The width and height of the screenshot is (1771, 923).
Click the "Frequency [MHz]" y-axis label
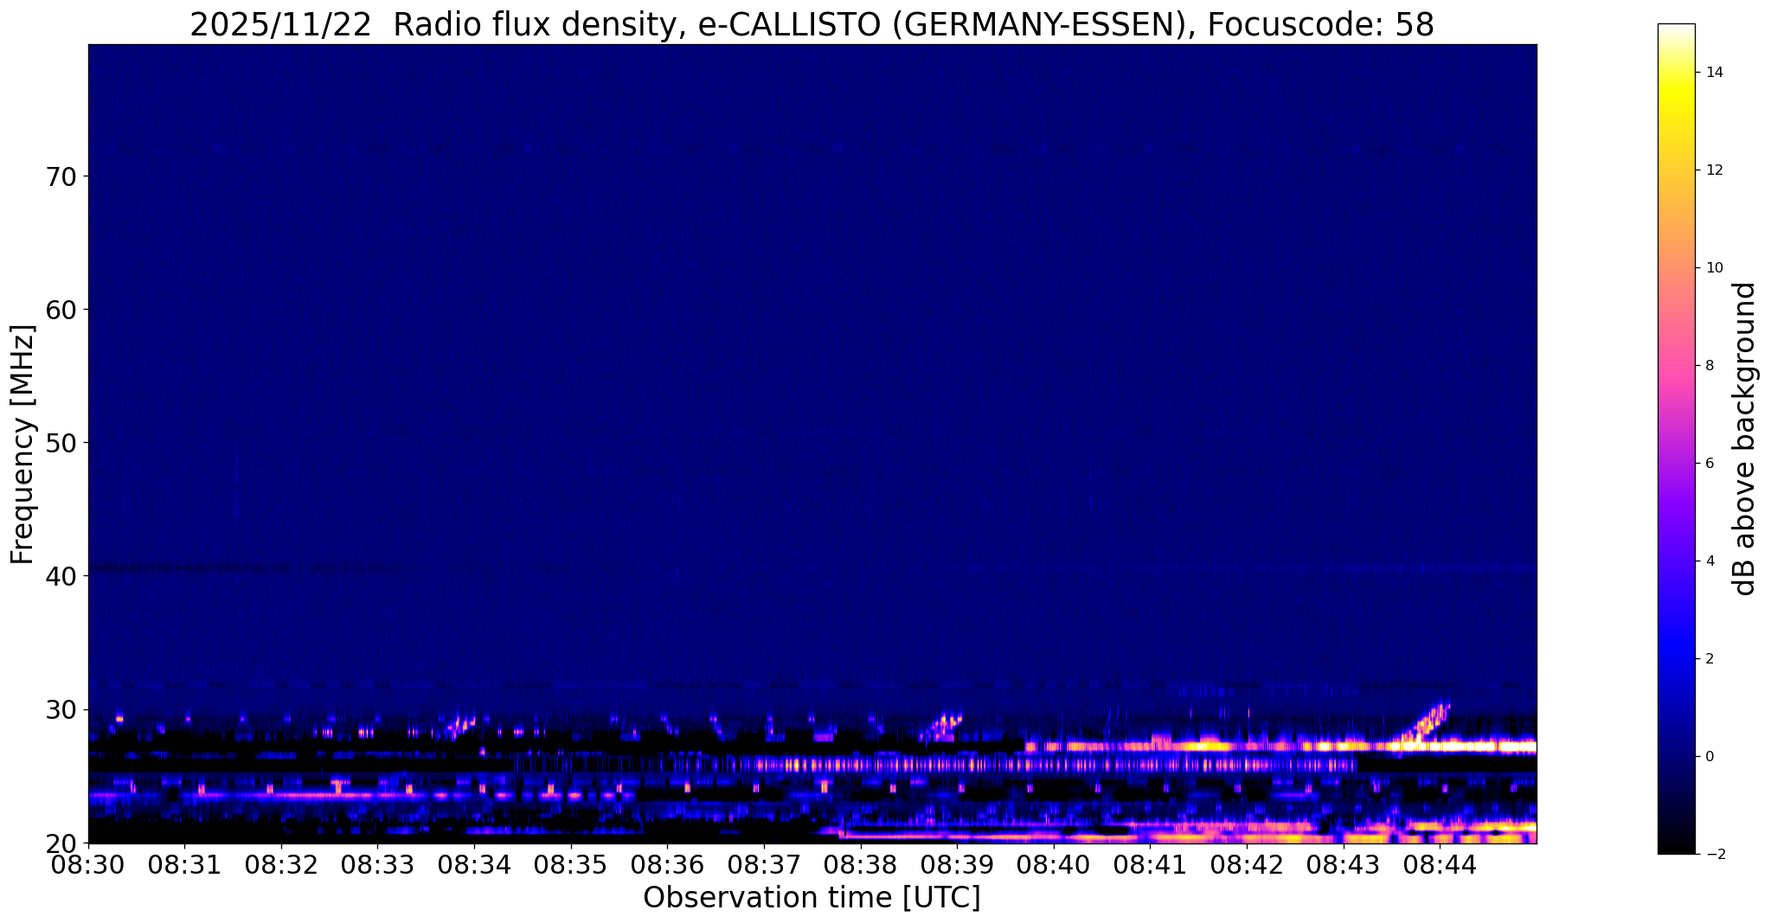click(x=23, y=444)
